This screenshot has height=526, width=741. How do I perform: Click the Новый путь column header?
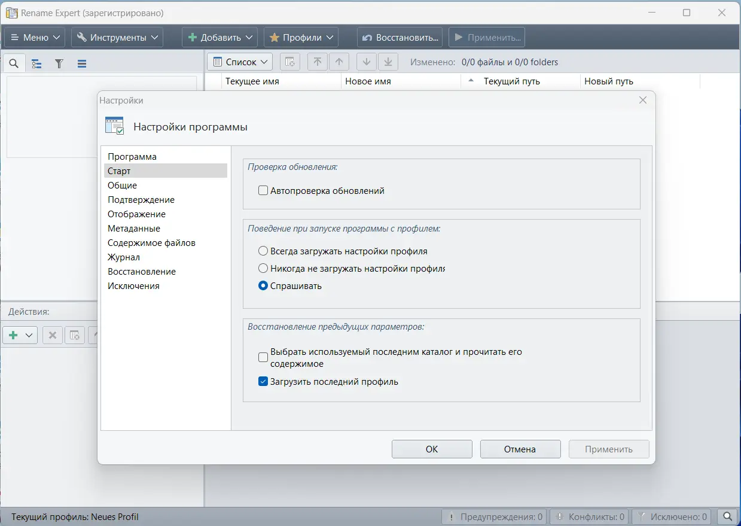640,81
